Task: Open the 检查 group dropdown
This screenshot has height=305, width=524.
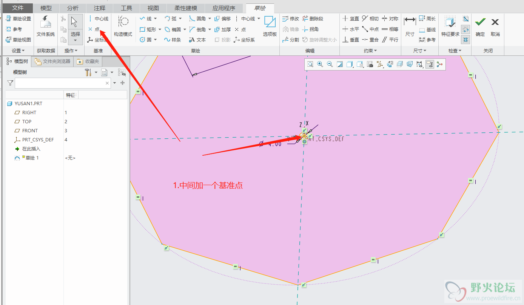Action: (455, 51)
